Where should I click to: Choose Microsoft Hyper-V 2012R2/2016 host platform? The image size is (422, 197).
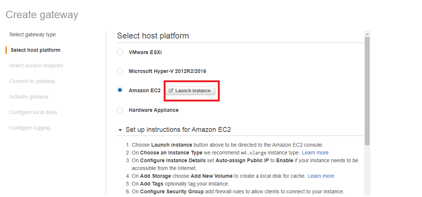pyautogui.click(x=120, y=71)
